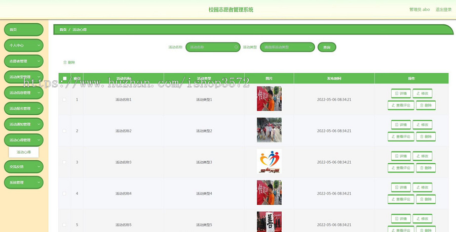Click the 活动类型2 cell text
The height and width of the screenshot is (232, 456).
tap(204, 131)
